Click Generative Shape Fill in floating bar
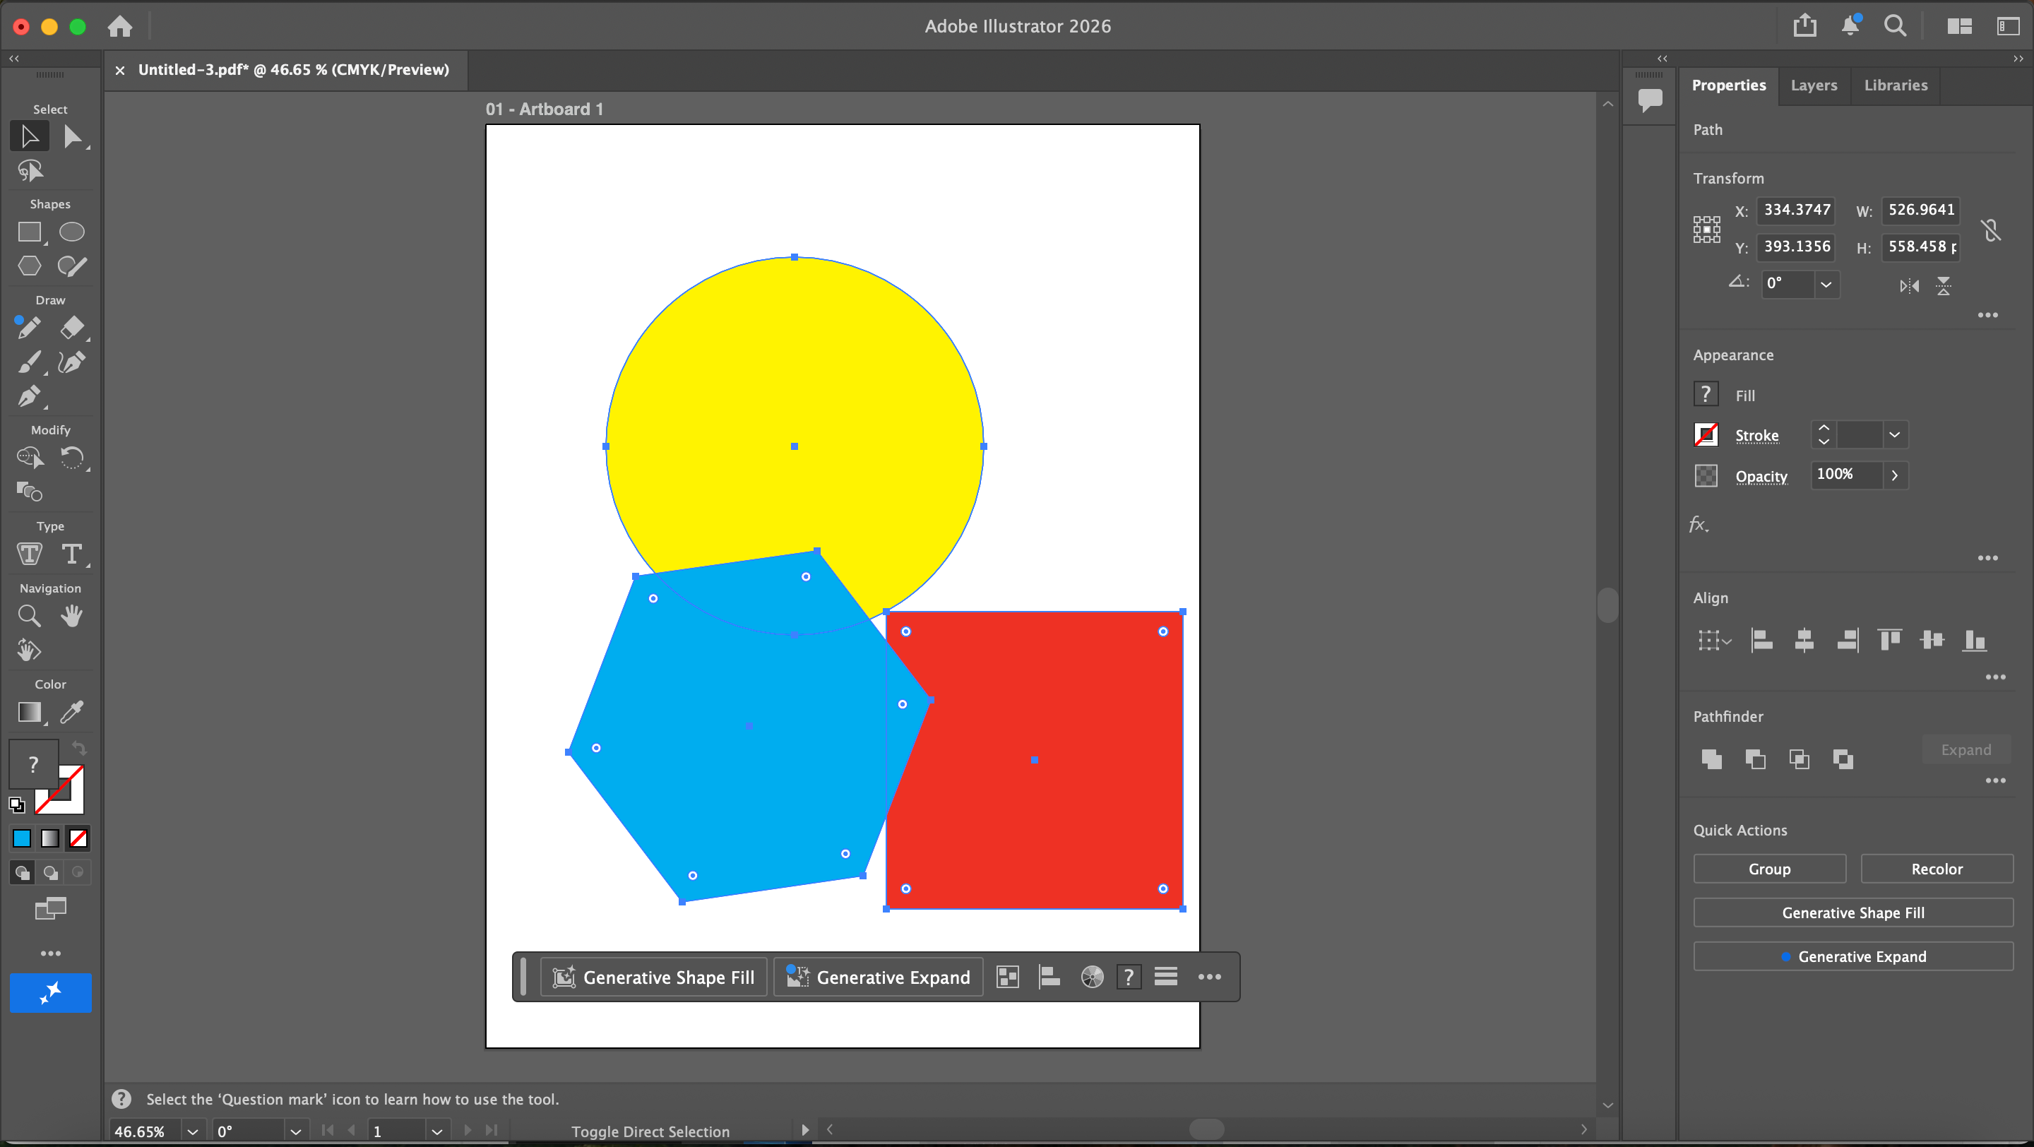Image resolution: width=2034 pixels, height=1147 pixels. 653,977
